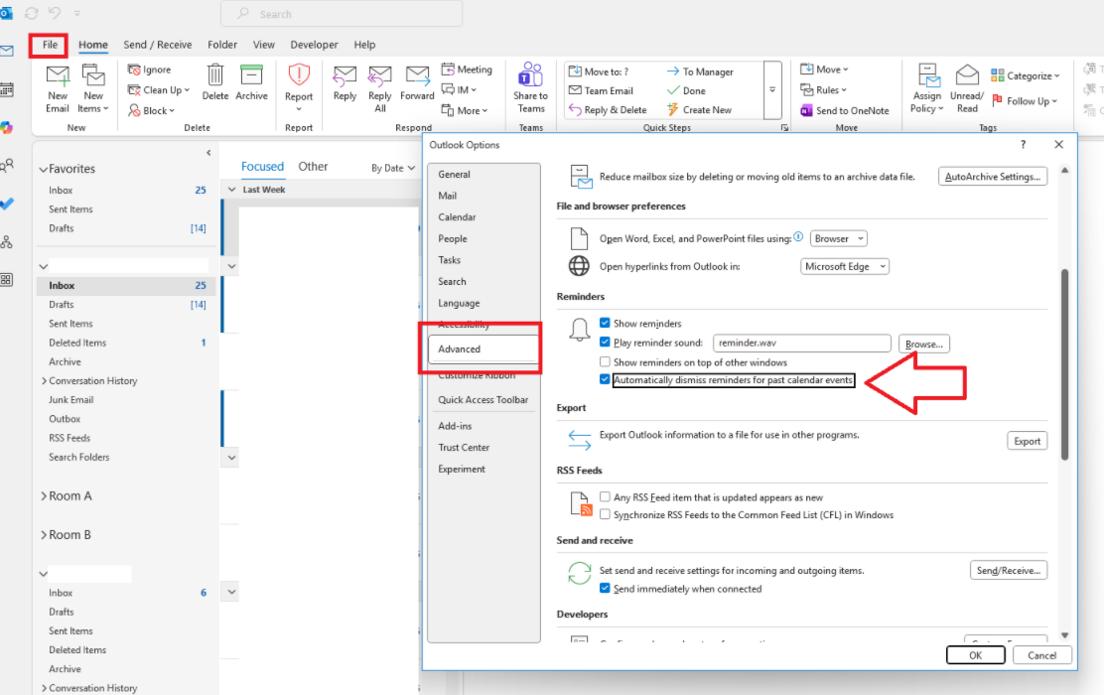Screen dimensions: 1104x695
Task: Click the Report shield icon
Action: click(299, 74)
